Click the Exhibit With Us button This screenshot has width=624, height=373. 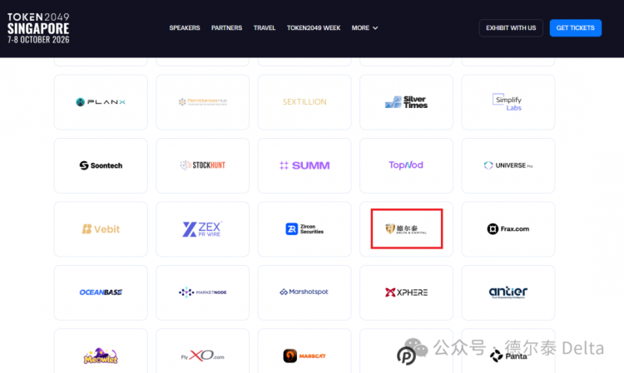pyautogui.click(x=511, y=27)
